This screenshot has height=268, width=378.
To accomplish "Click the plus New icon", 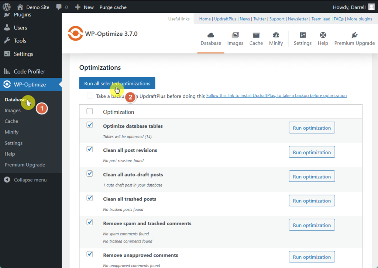I will [x=78, y=7].
